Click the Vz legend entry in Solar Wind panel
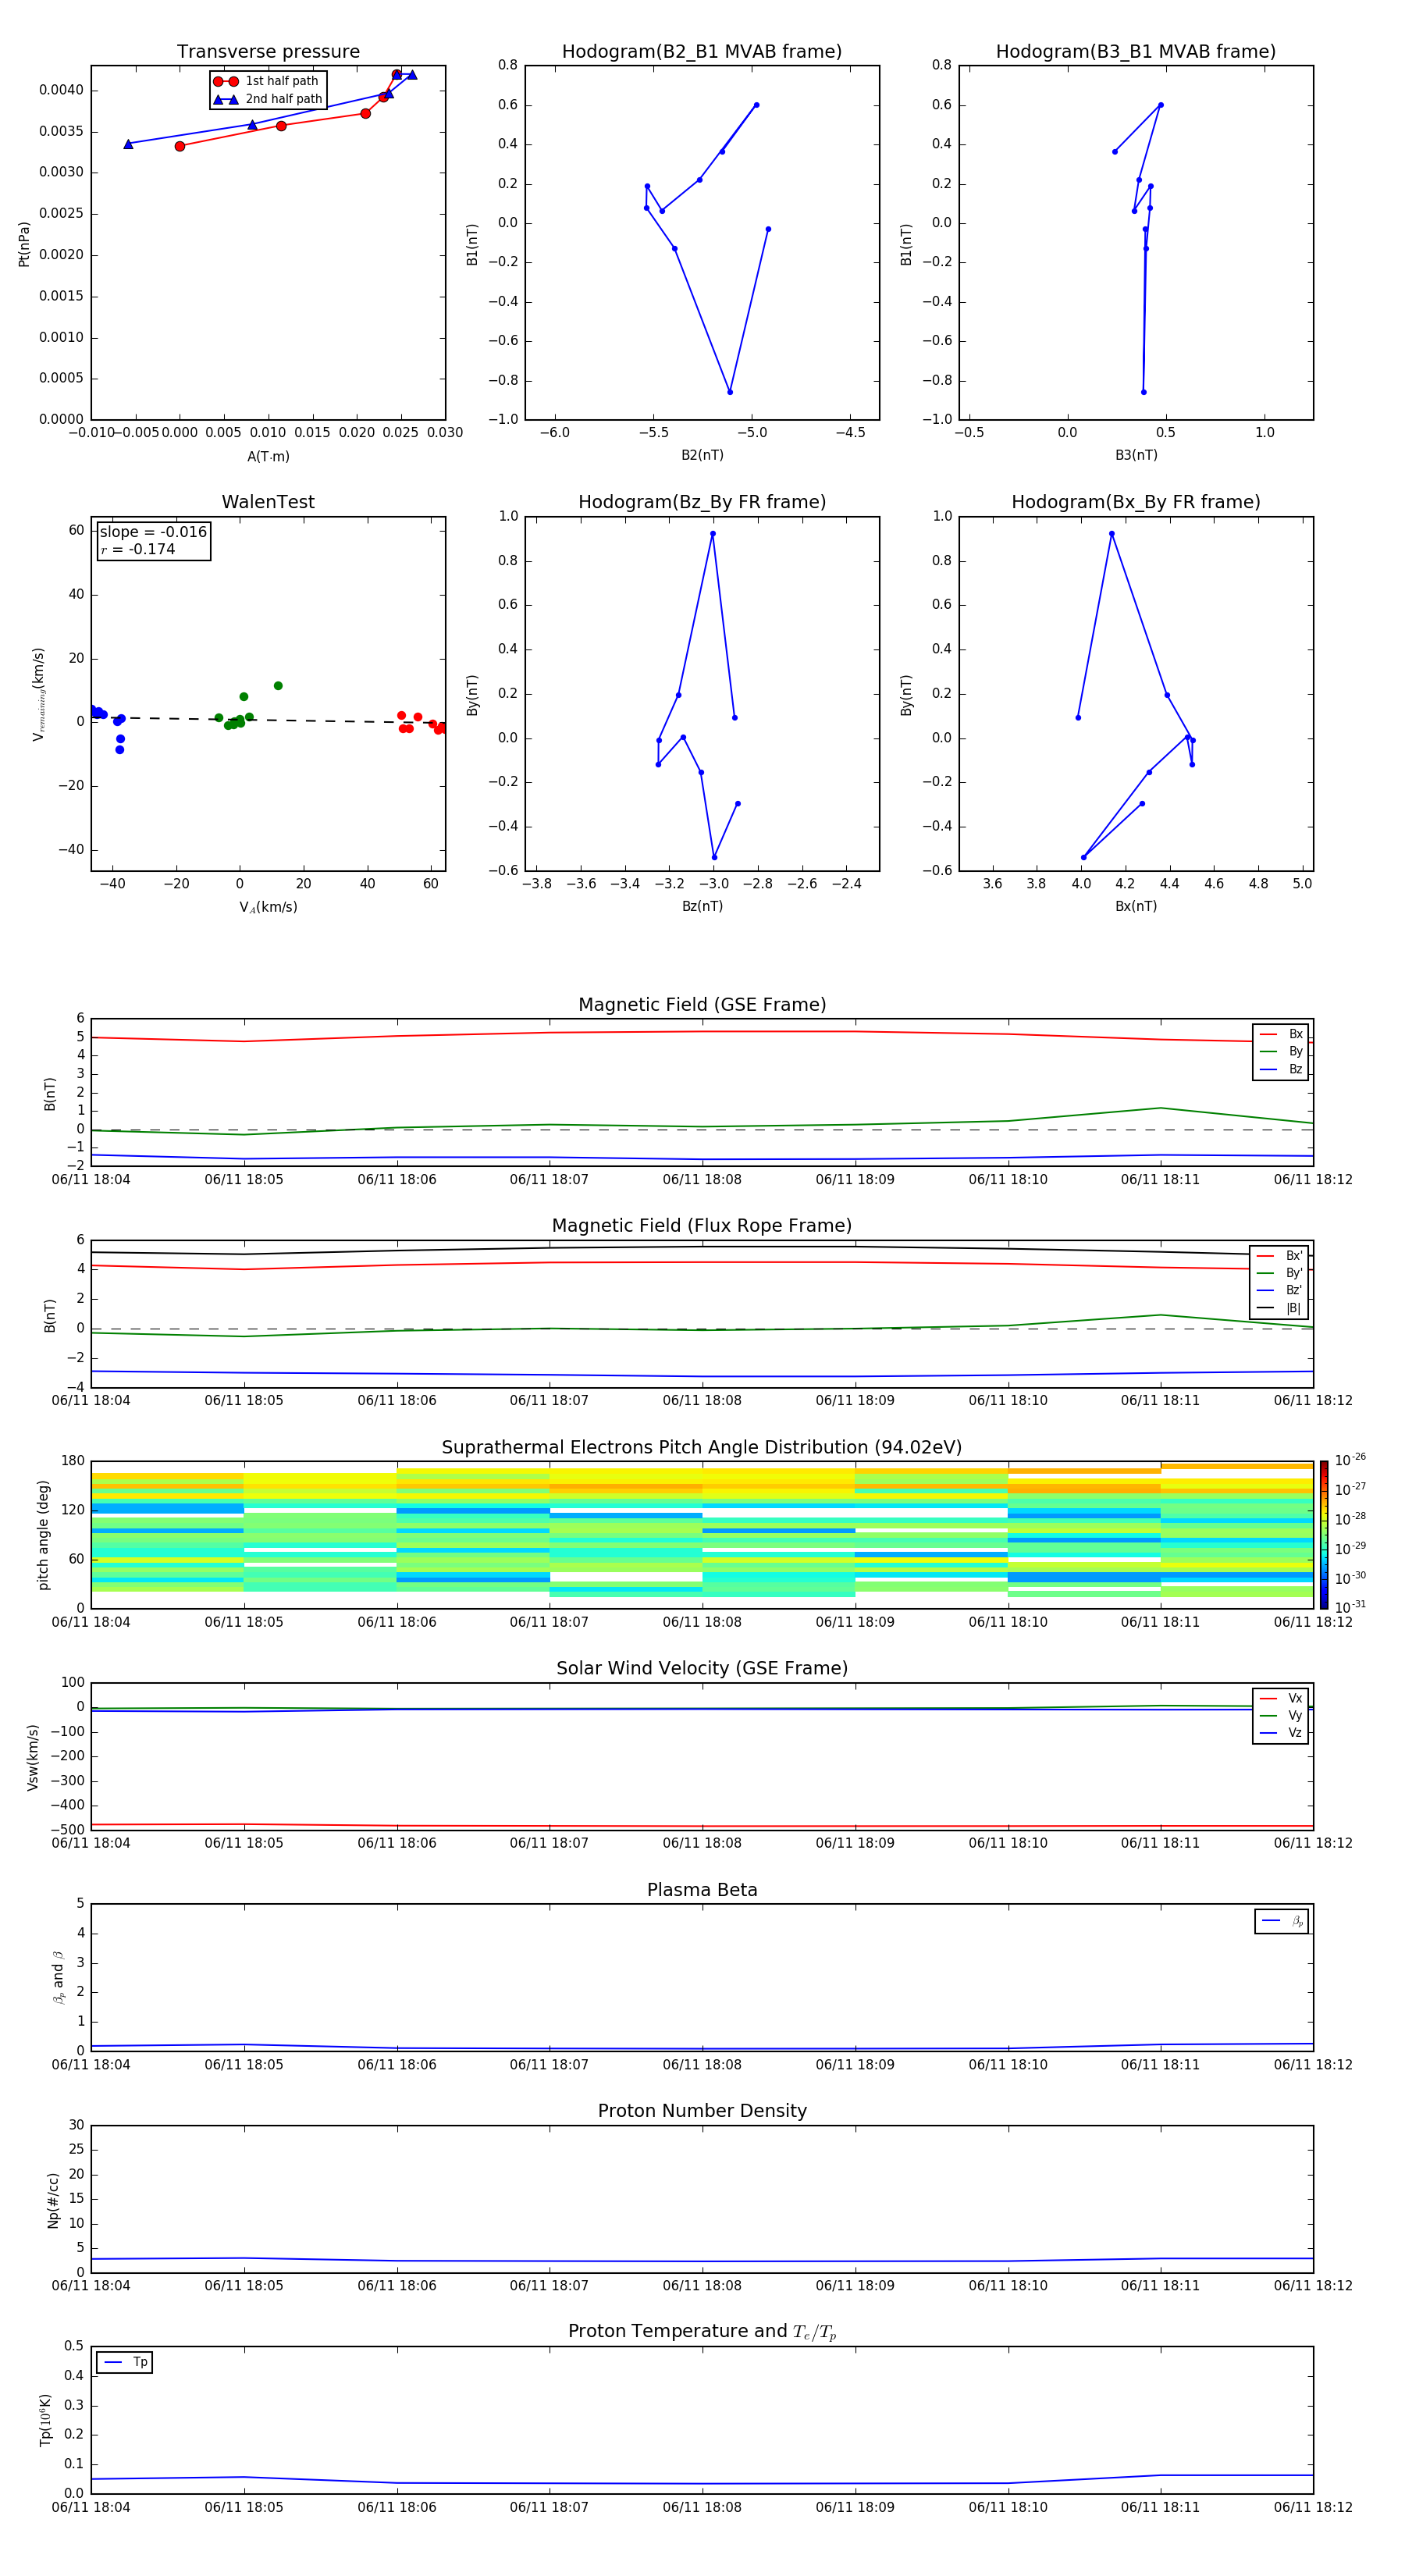Image resolution: width=1405 pixels, height=2576 pixels. point(1281,1733)
